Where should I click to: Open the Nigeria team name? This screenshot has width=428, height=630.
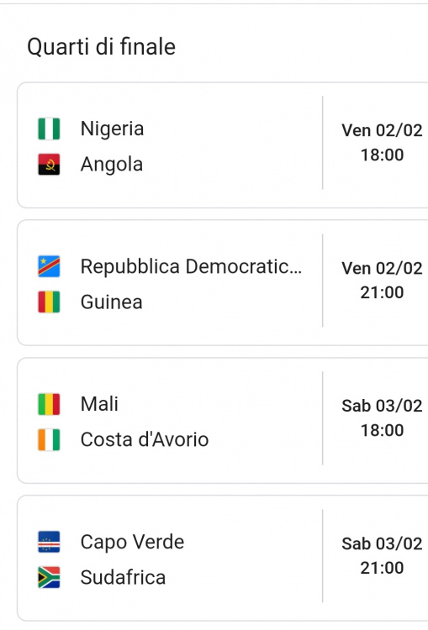coord(112,129)
